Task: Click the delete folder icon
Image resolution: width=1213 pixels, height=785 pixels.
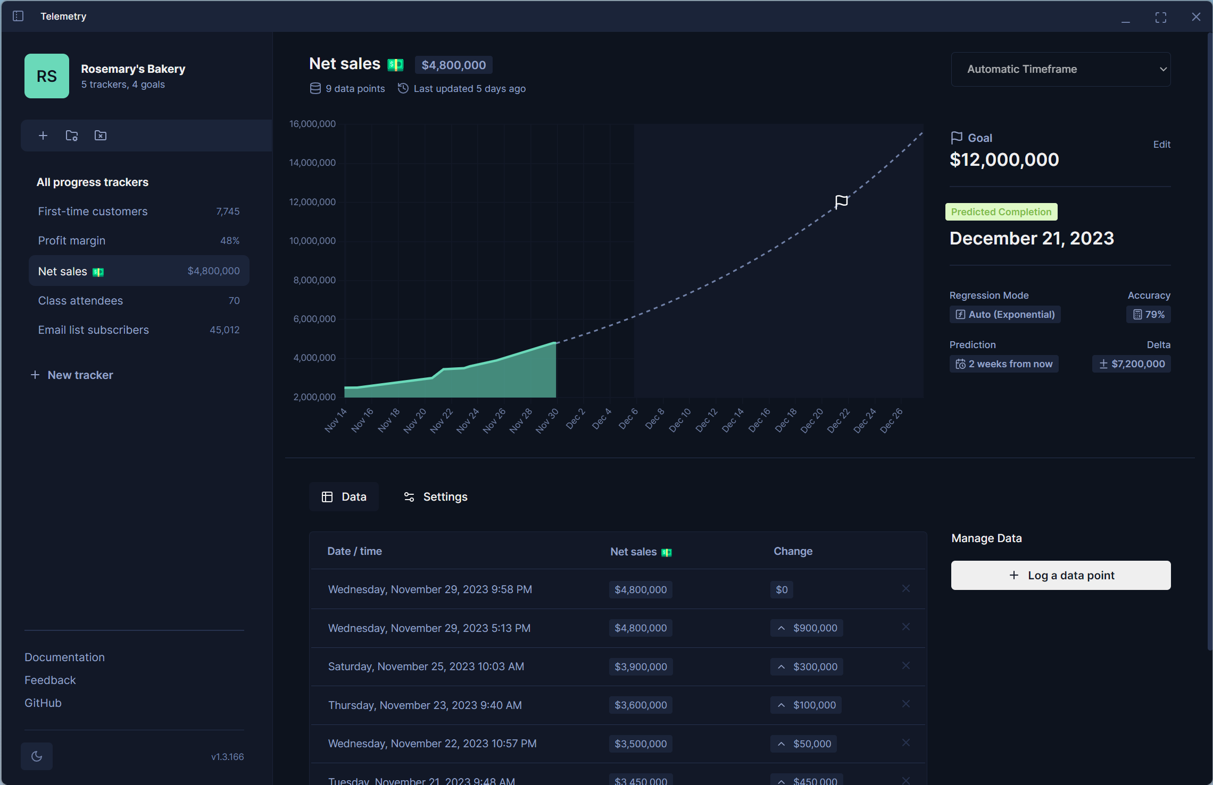Action: point(101,136)
